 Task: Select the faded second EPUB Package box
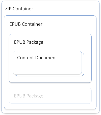click(50, 96)
